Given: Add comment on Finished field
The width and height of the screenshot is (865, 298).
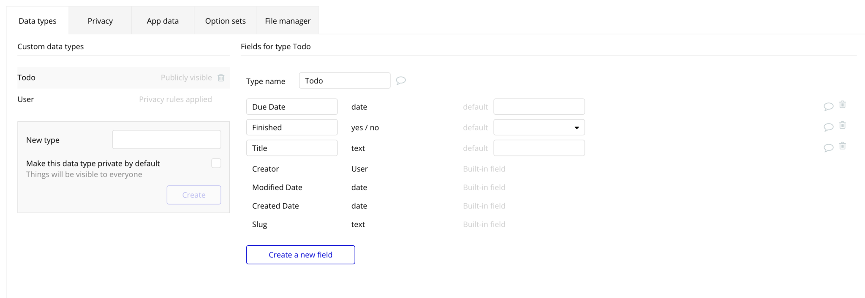Looking at the screenshot, I should point(828,127).
